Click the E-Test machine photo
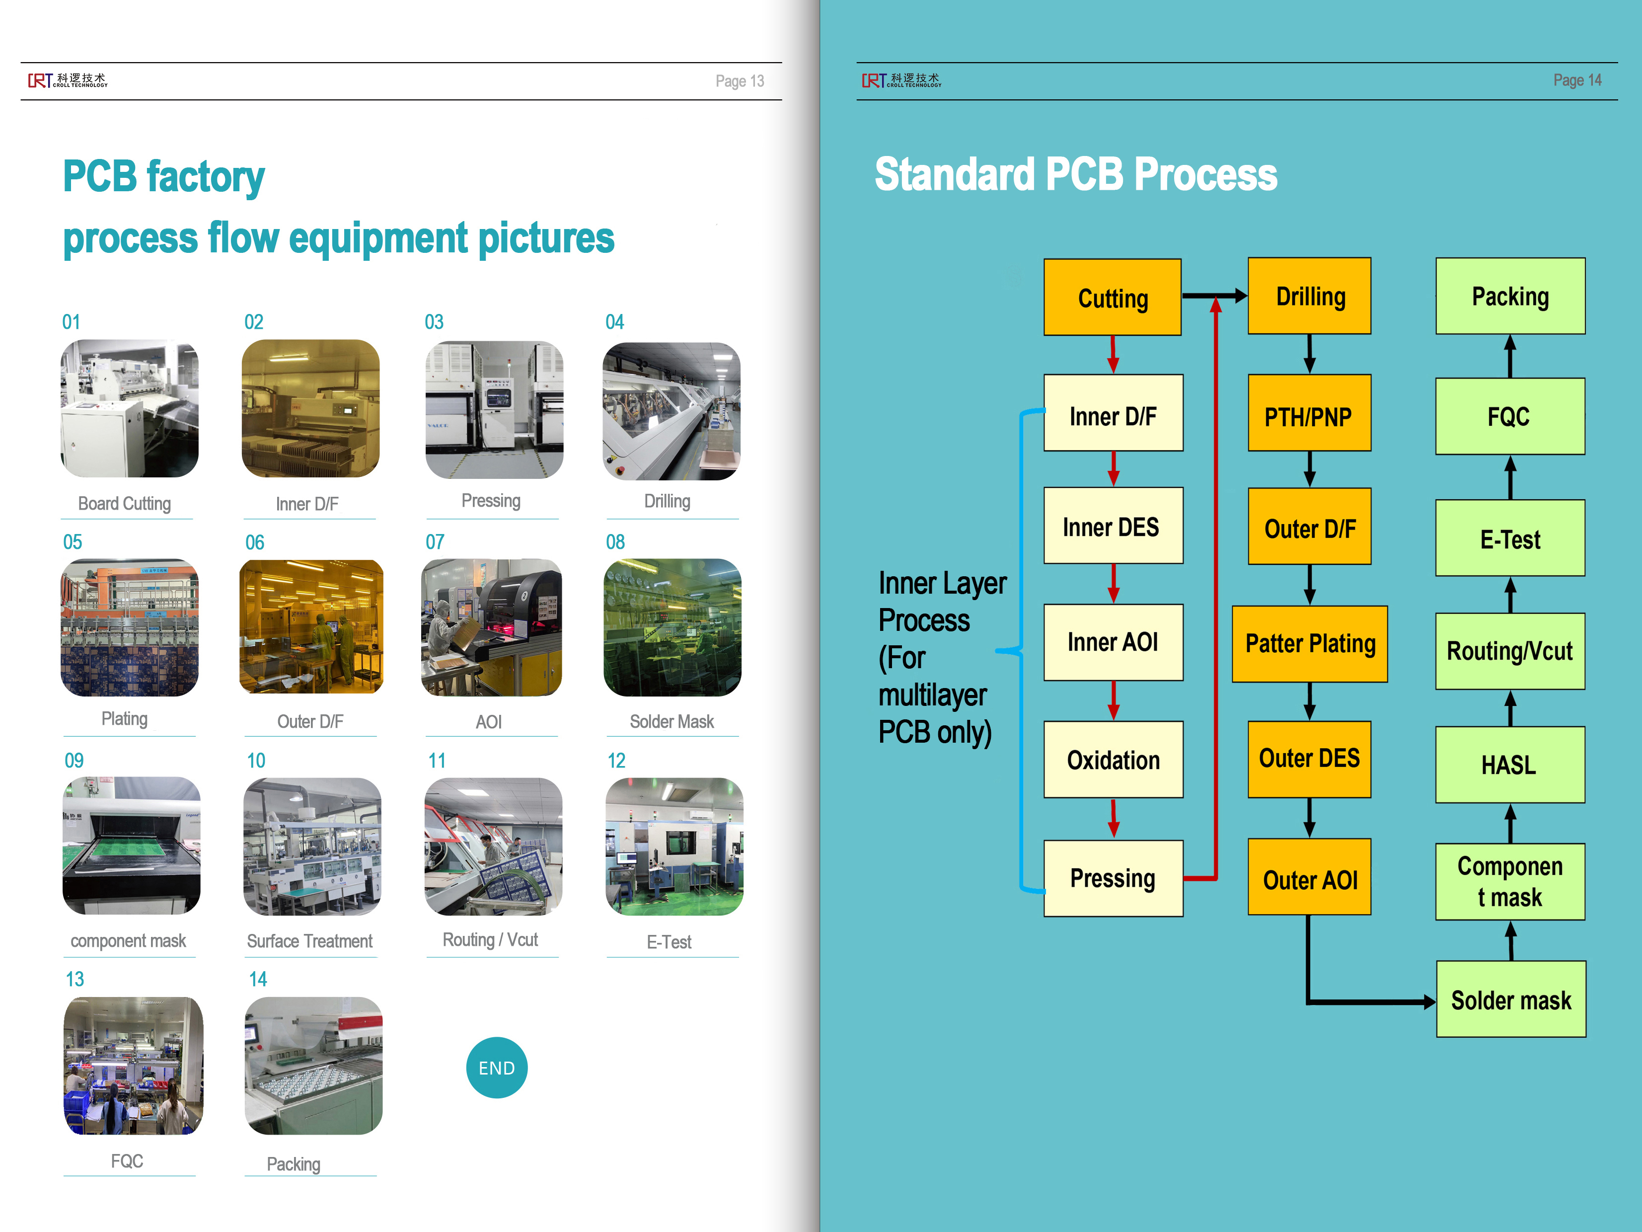 click(674, 846)
